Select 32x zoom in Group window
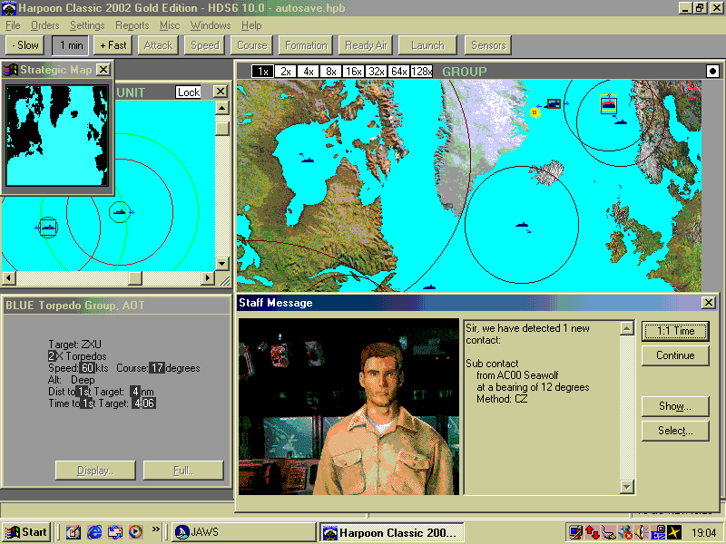This screenshot has height=544, width=726. coord(376,72)
